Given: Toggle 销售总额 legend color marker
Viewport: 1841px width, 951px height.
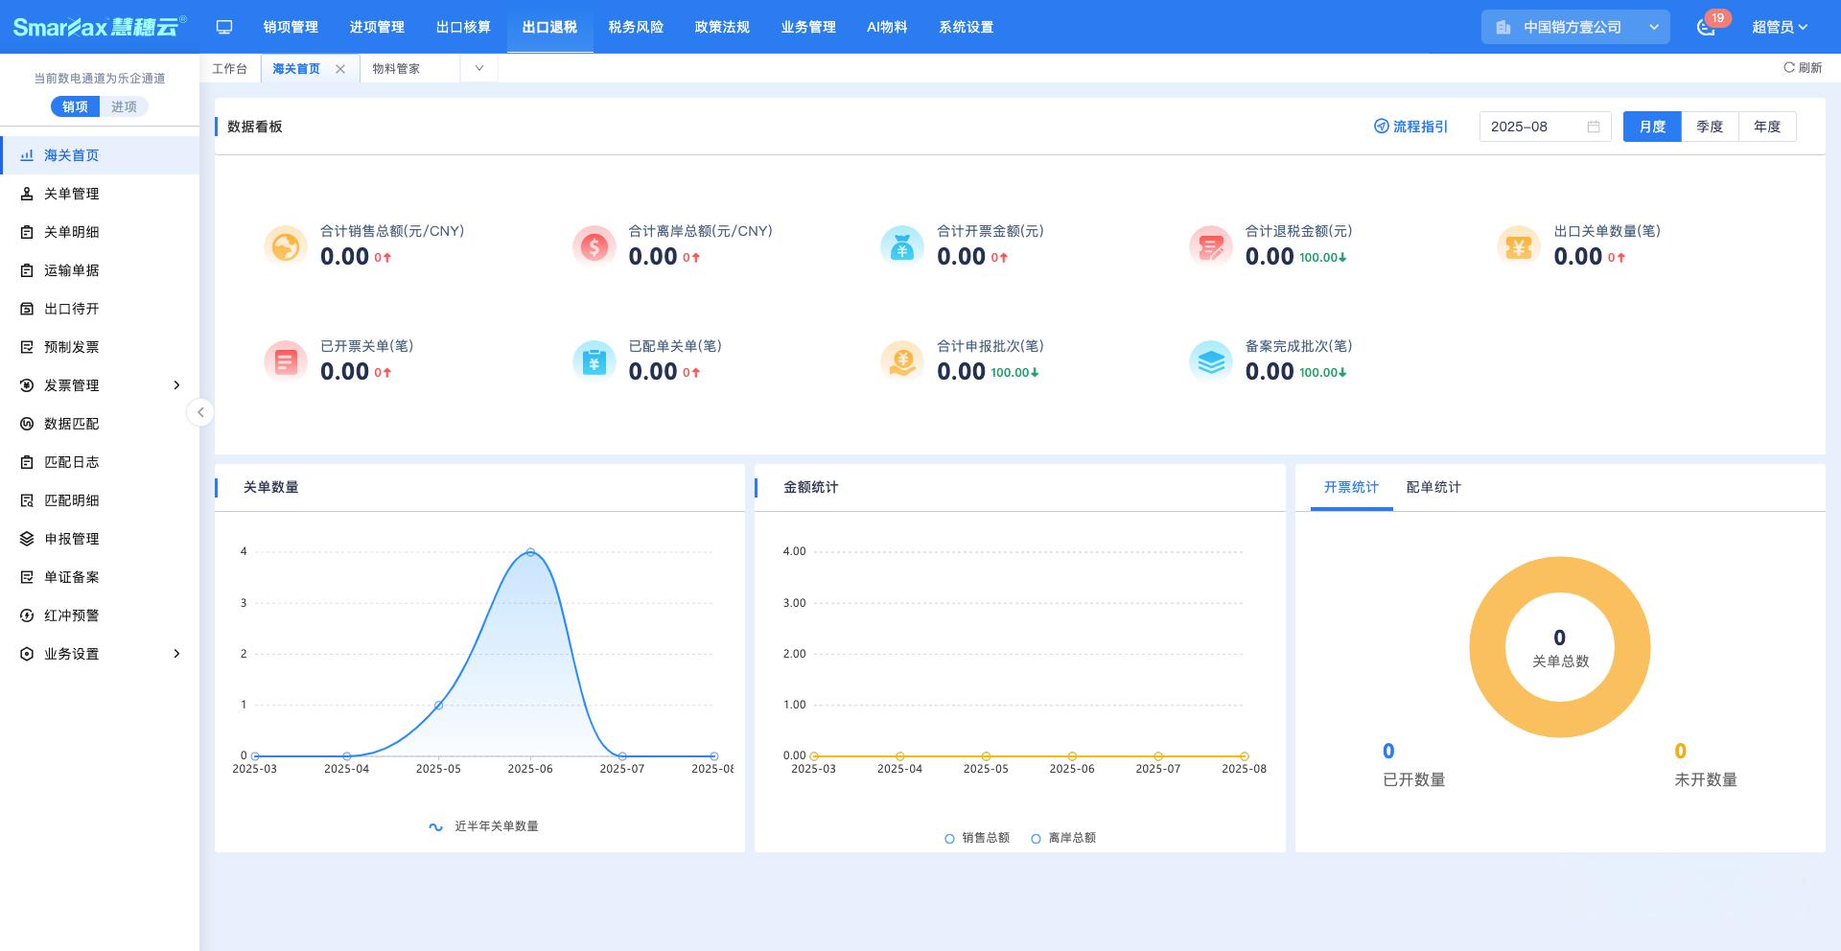Looking at the screenshot, I should pos(949,839).
